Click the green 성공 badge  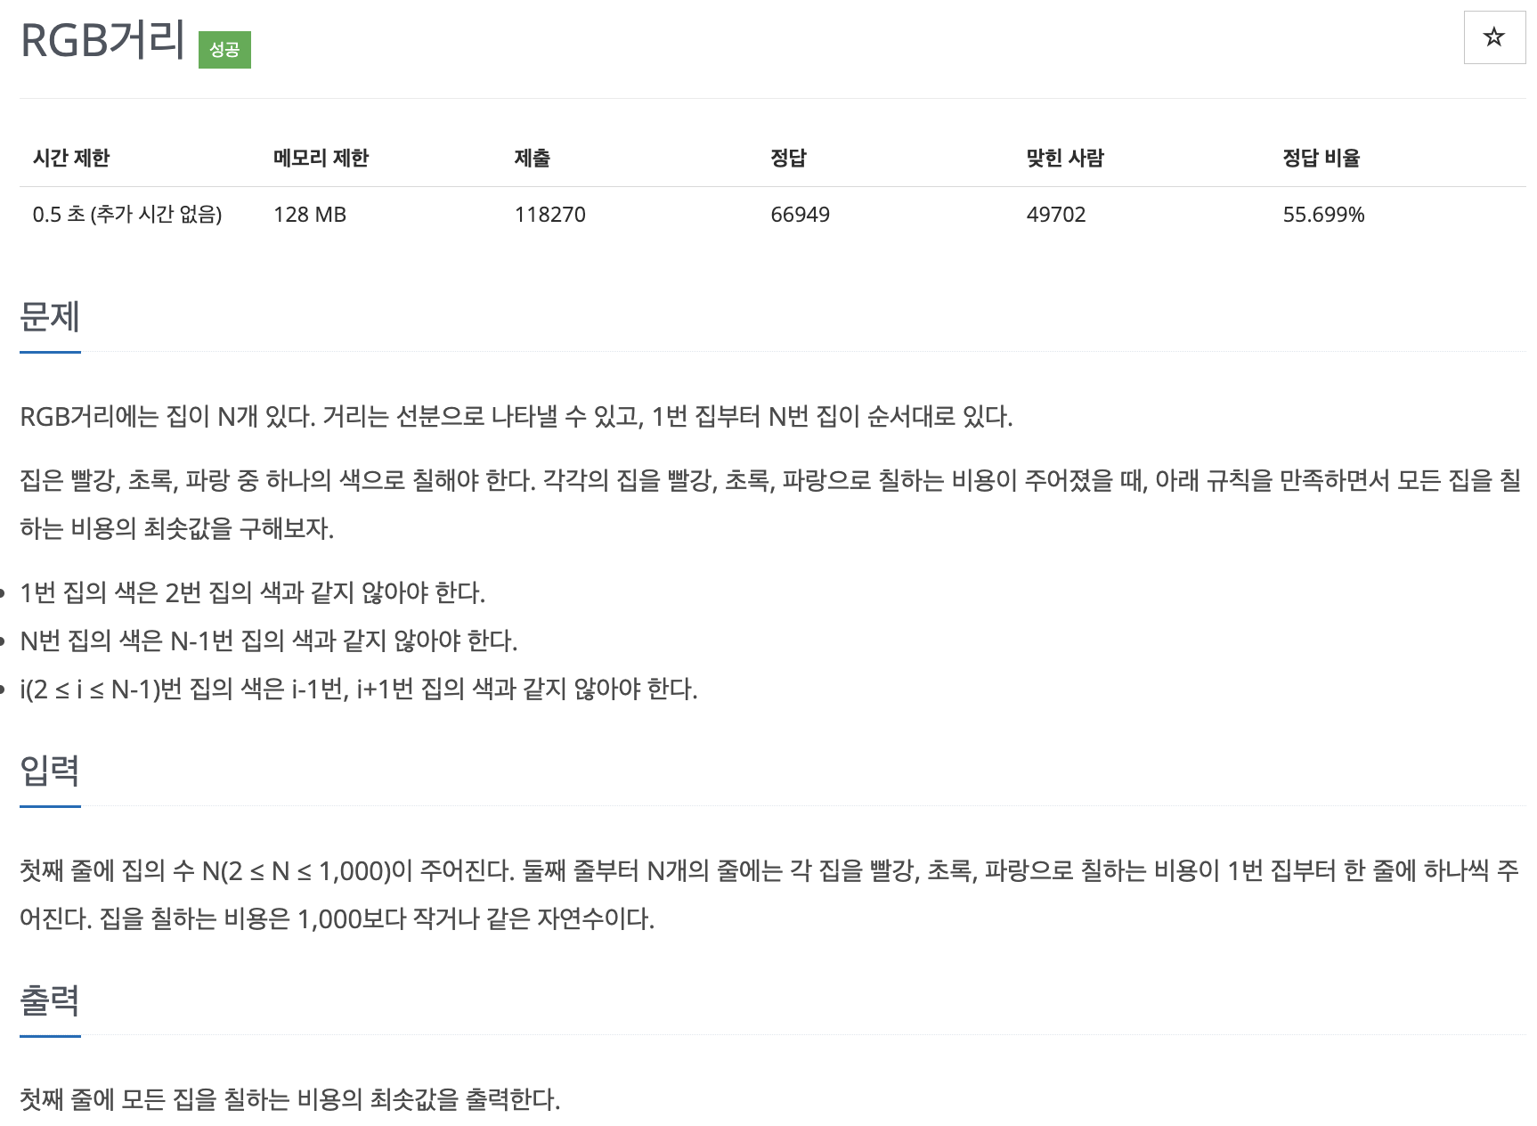pyautogui.click(x=224, y=50)
